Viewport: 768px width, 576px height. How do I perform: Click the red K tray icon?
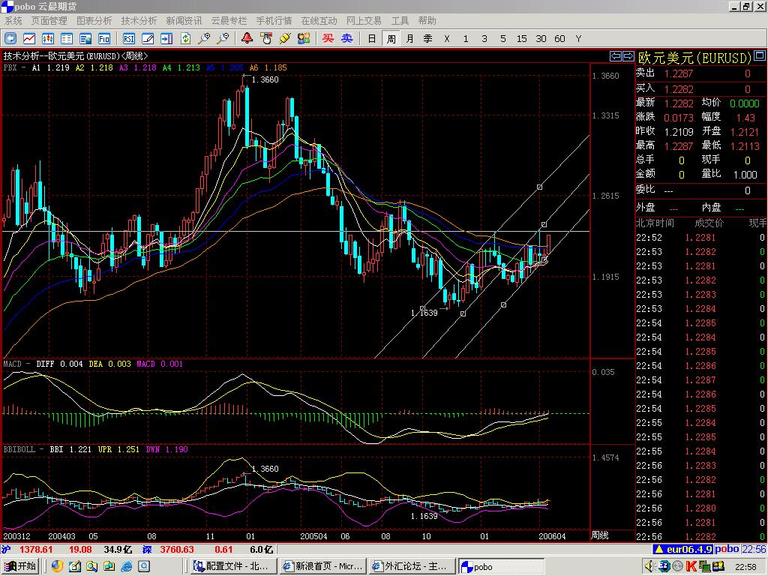coord(691,566)
